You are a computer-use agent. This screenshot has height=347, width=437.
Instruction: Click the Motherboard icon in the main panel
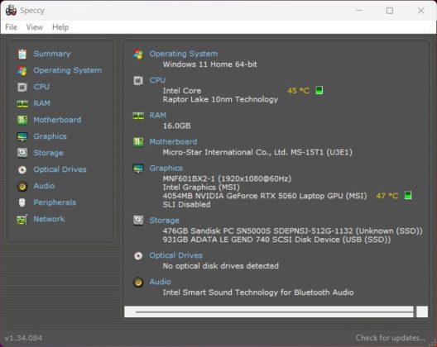pyautogui.click(x=138, y=141)
